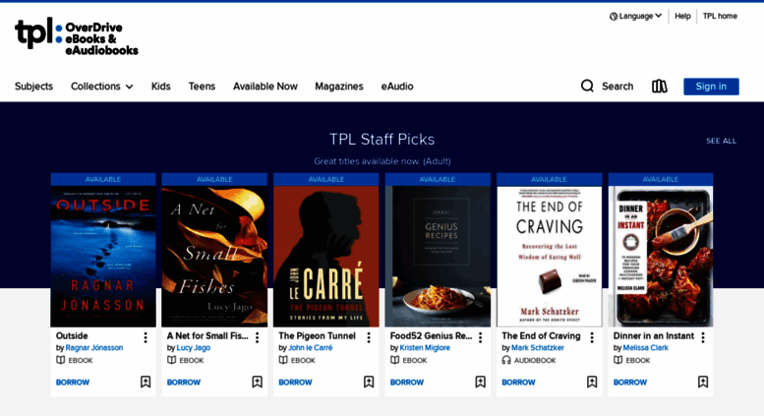764x416 pixels.
Task: Open the title link The Pigeon Tunnel
Action: 318,335
